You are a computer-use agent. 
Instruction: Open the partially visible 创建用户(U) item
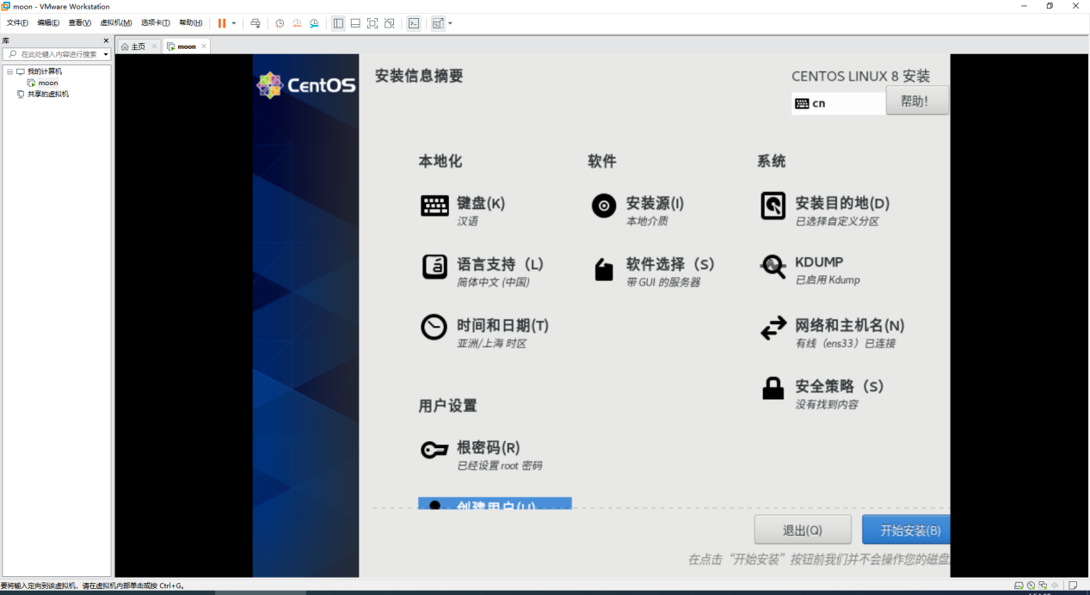tap(495, 503)
